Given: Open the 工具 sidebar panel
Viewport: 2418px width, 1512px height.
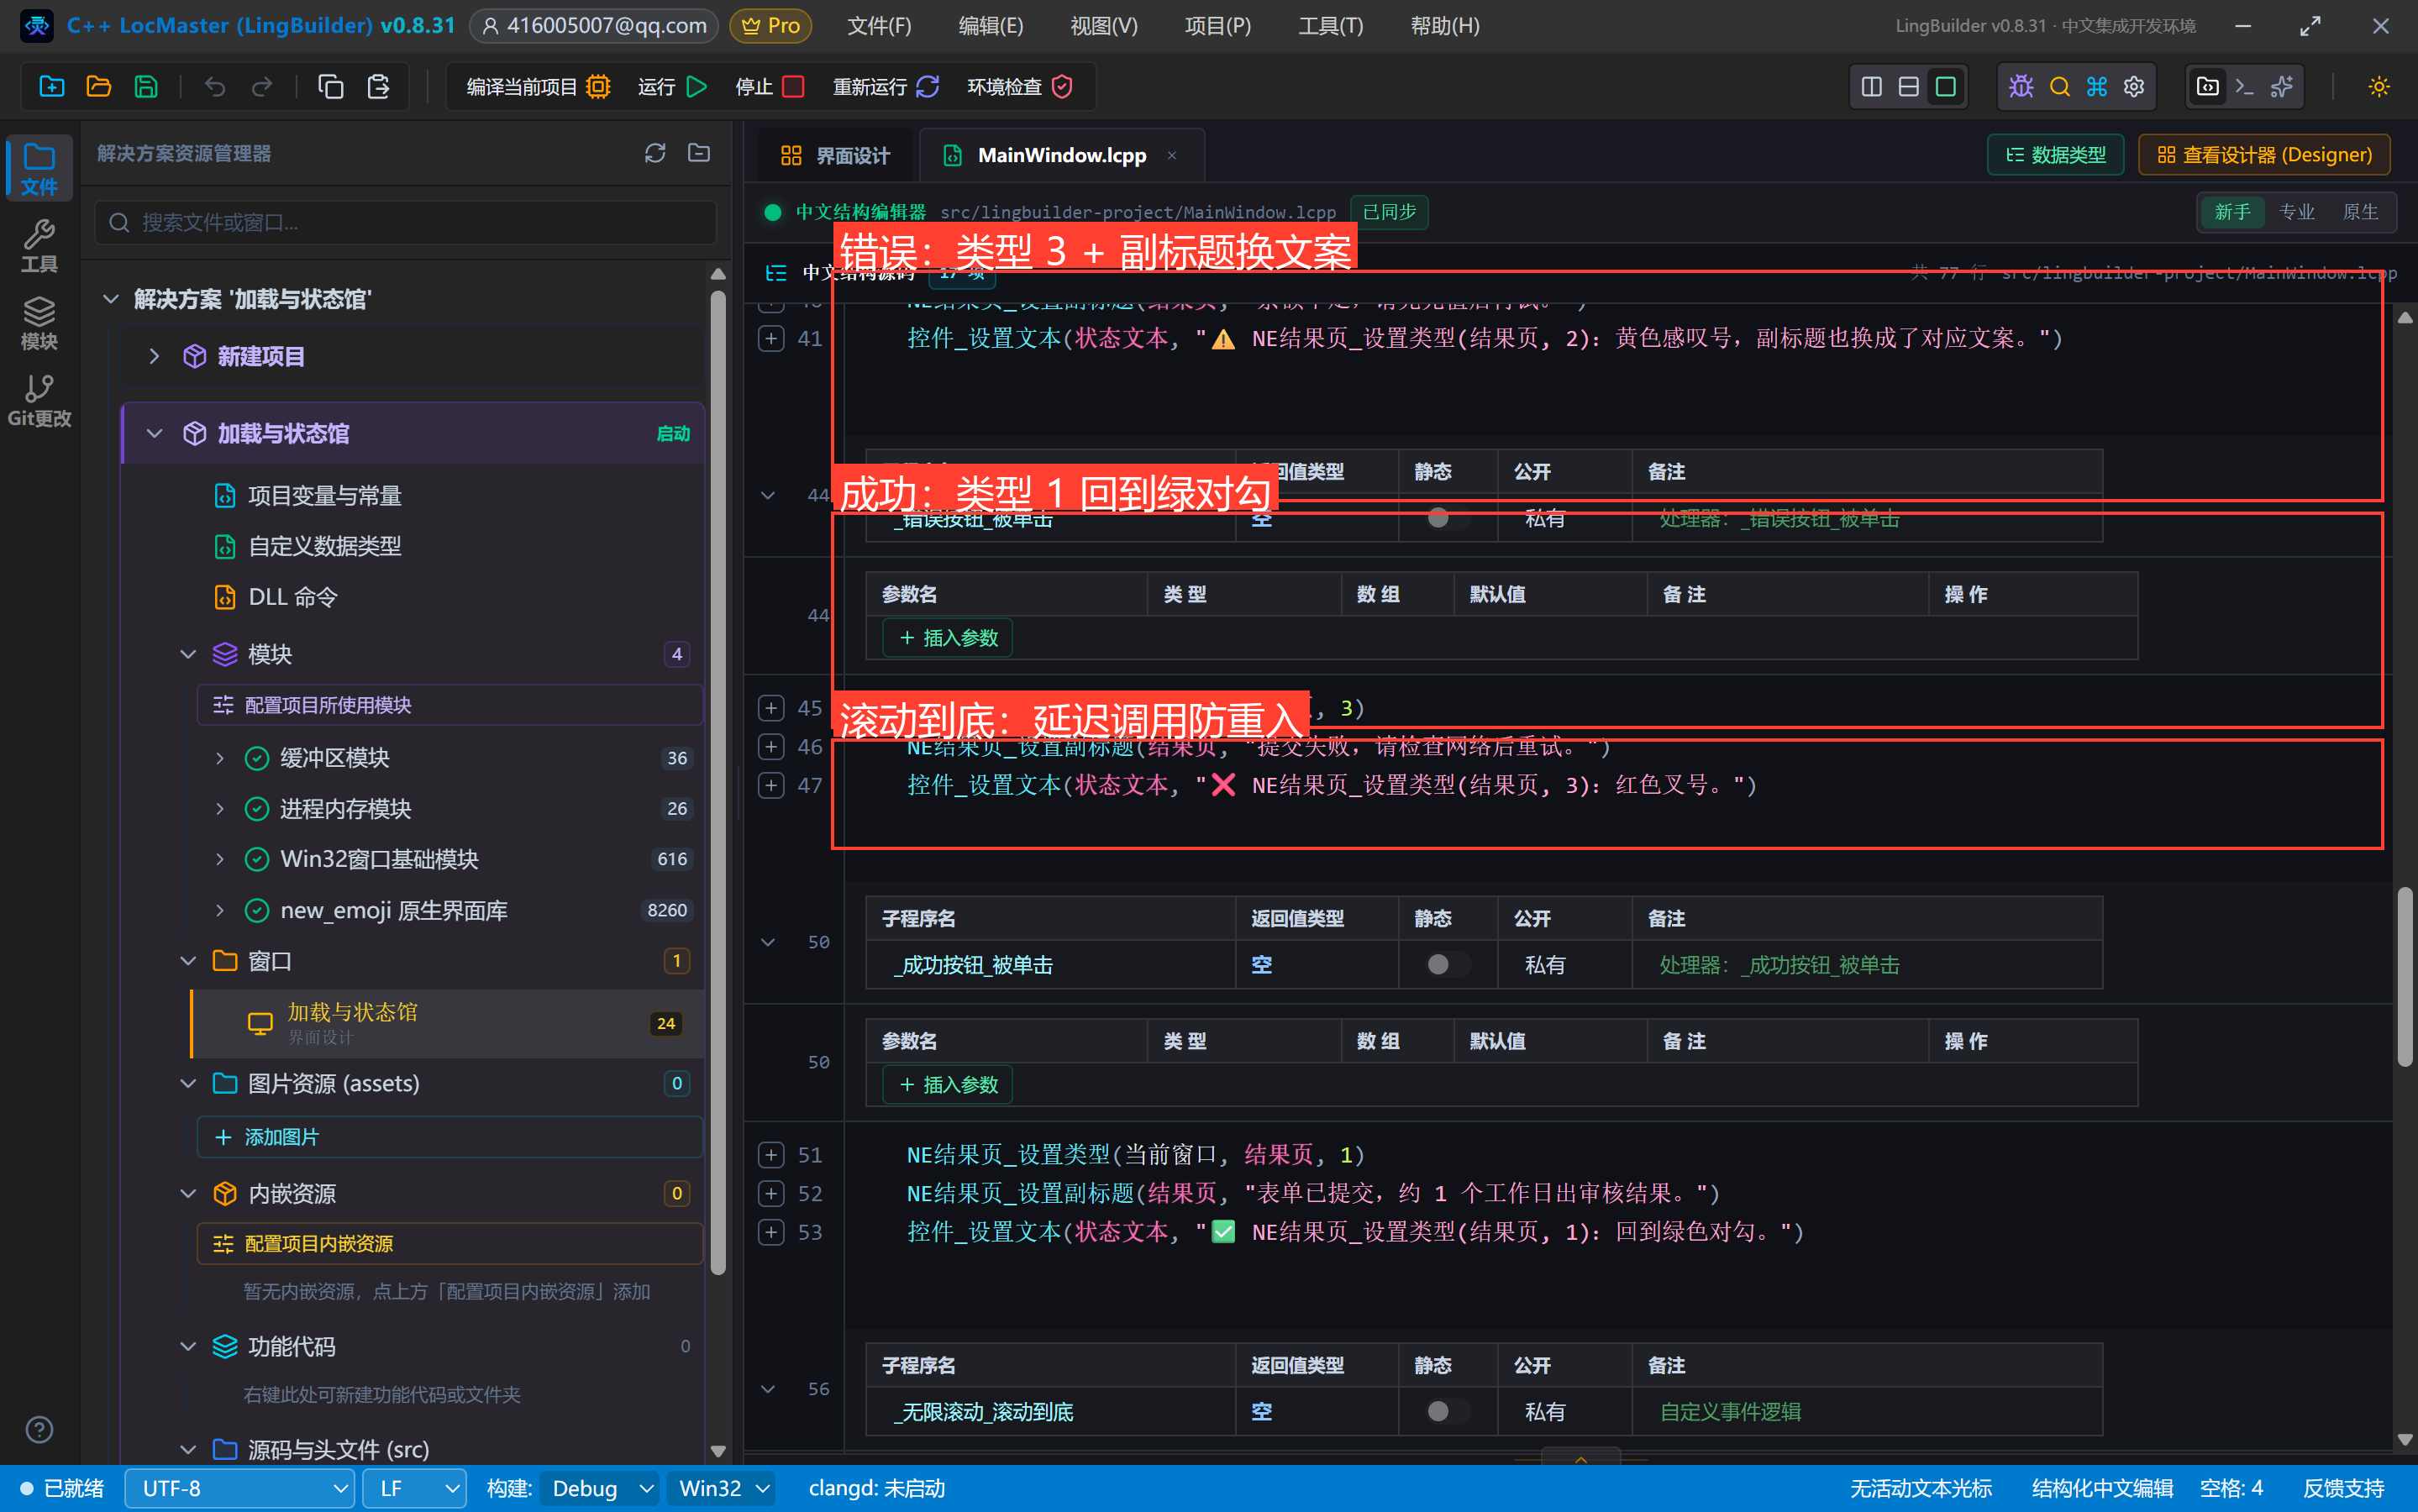Looking at the screenshot, I should pos(39,246).
